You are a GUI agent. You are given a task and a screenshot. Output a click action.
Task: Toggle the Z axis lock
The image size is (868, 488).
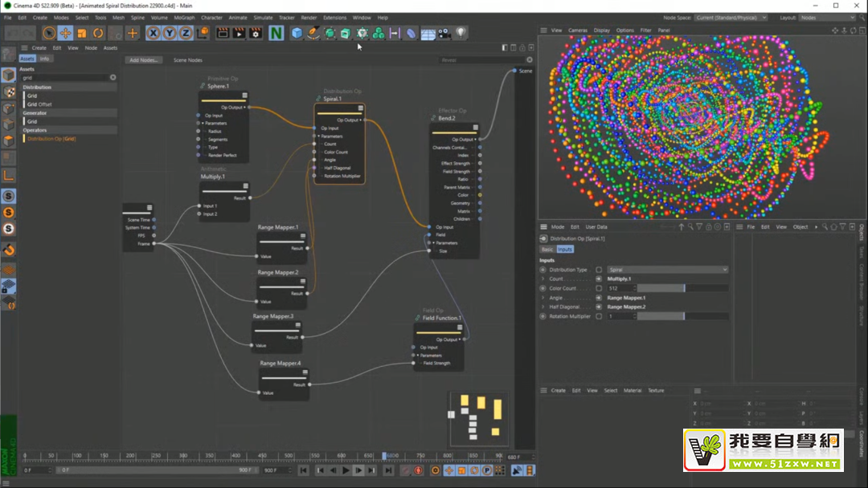[x=186, y=33]
